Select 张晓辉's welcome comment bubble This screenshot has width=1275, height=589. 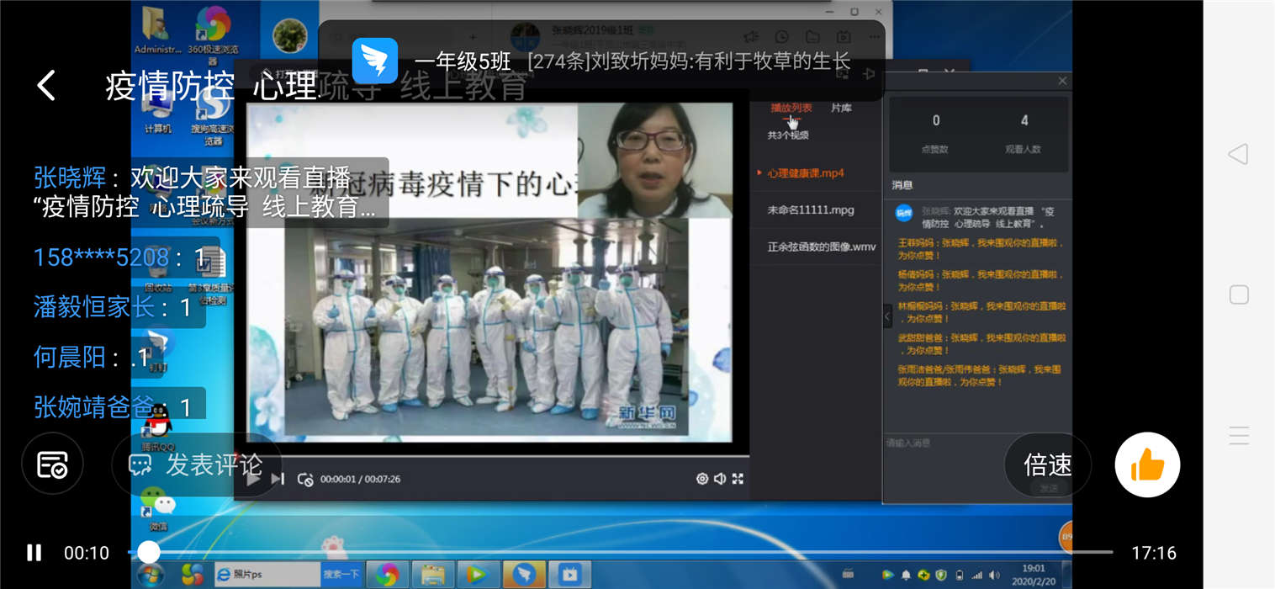tap(209, 192)
